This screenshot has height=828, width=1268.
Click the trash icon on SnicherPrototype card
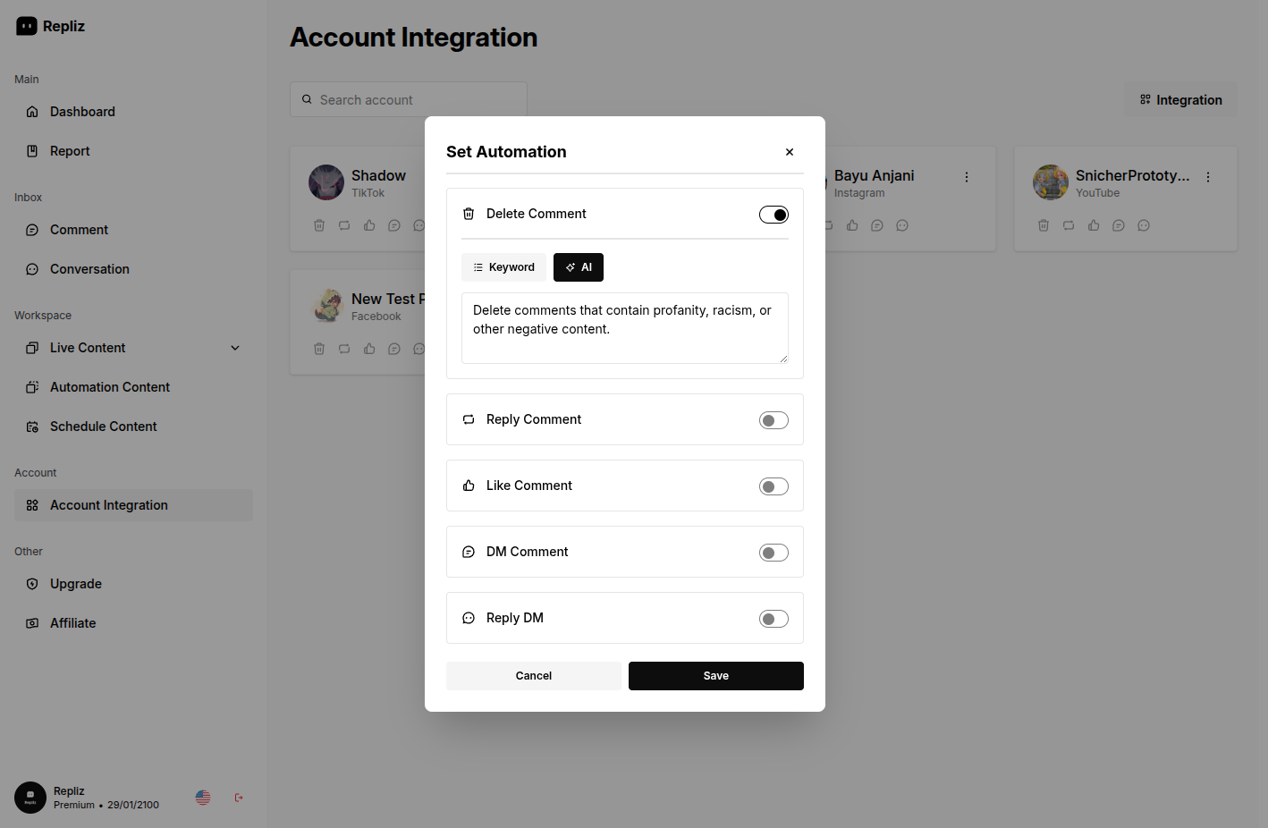1044,225
